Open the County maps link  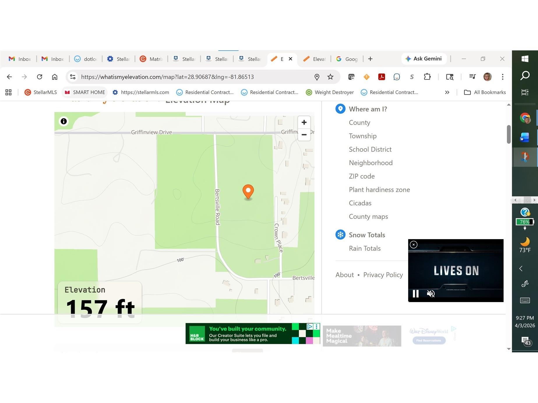pos(368,216)
